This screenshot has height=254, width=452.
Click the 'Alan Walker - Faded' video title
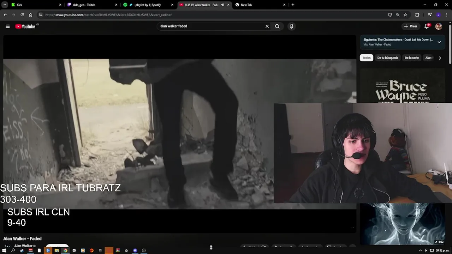click(x=23, y=239)
